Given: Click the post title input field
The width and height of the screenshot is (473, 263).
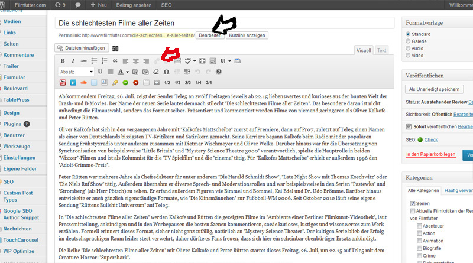Looking at the screenshot, I should click(225, 23).
